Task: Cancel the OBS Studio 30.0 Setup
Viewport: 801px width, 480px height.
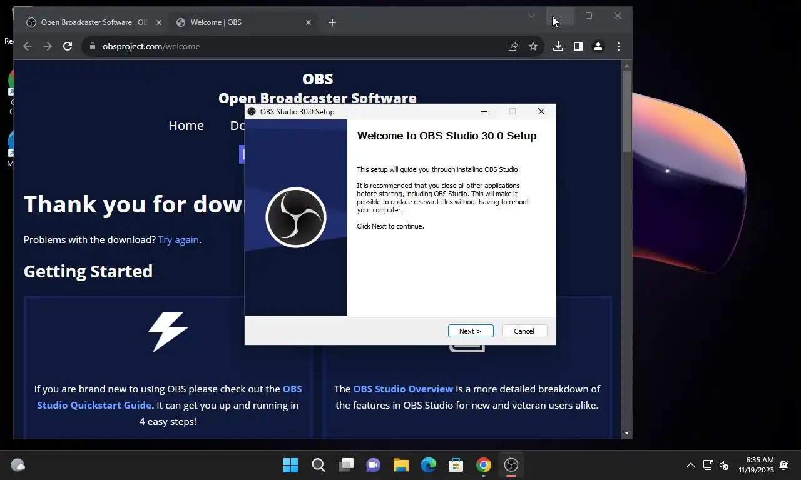Action: coord(524,331)
